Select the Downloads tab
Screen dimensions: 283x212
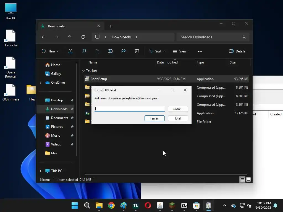coord(71,26)
